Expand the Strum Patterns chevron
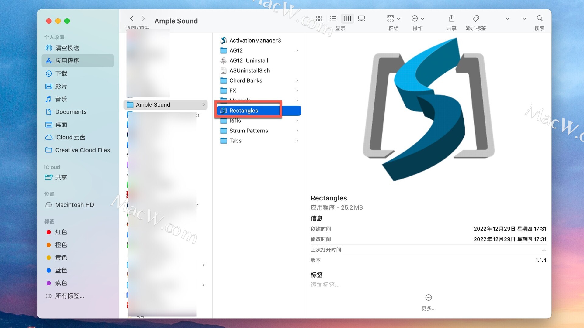Image resolution: width=584 pixels, height=328 pixels. 297,131
